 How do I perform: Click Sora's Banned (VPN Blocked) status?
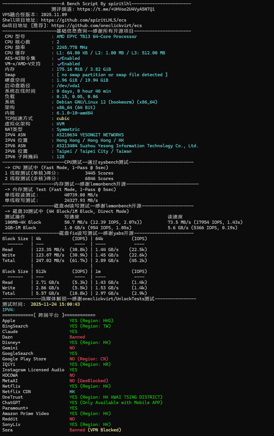tap(95, 430)
